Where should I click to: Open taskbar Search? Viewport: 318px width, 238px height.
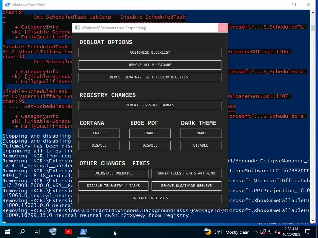click(22, 232)
